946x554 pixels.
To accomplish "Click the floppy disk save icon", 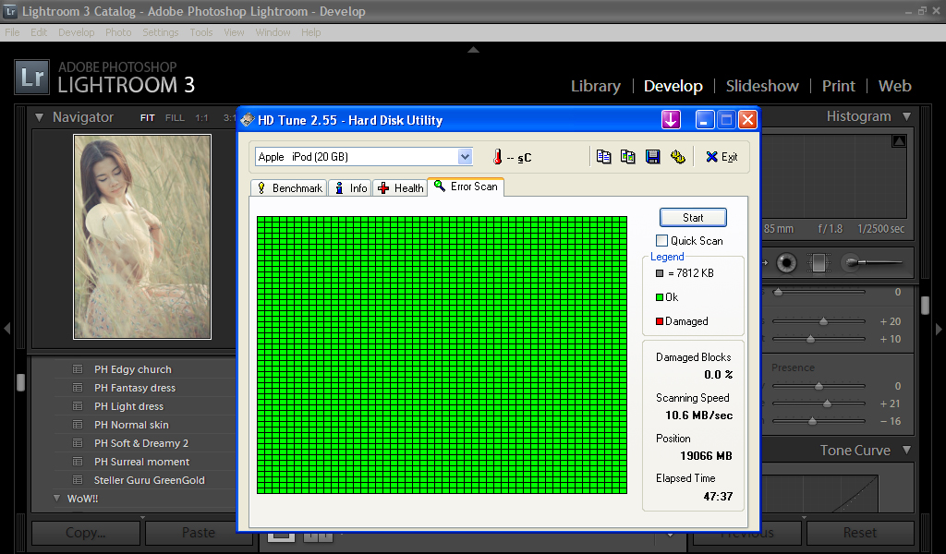I will click(652, 157).
